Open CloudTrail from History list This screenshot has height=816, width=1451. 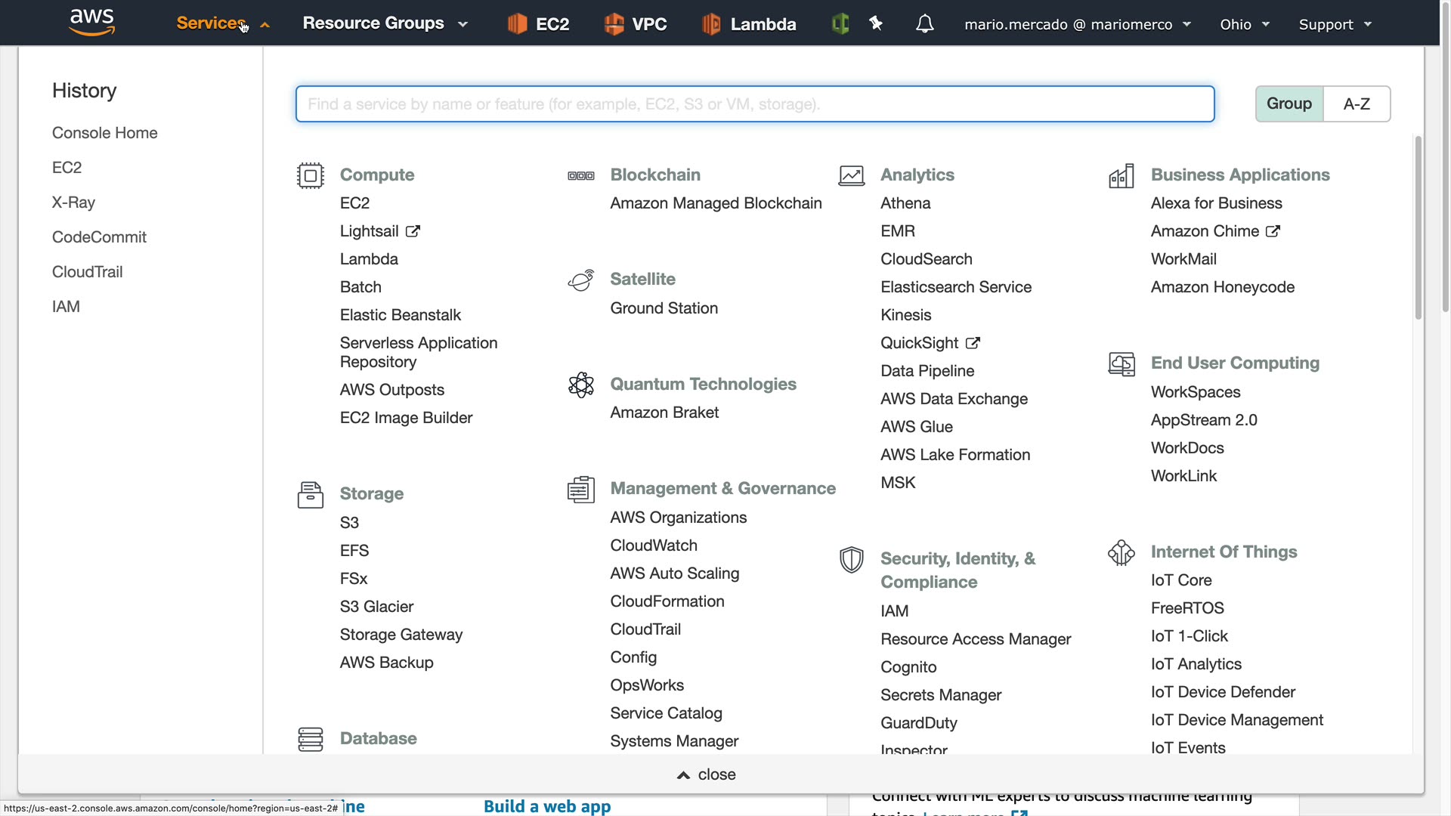coord(87,272)
